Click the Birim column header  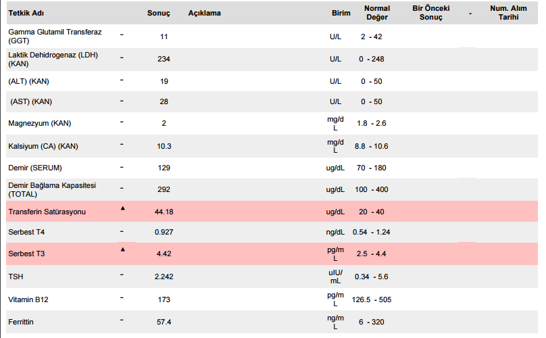(x=341, y=13)
